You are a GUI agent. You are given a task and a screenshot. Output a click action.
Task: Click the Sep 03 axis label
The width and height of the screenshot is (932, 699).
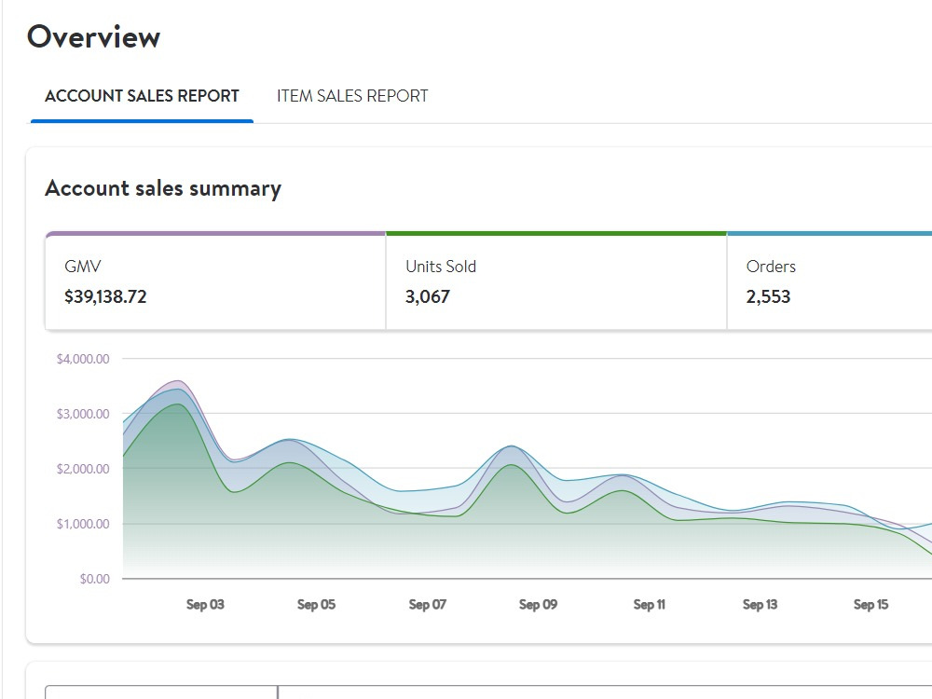[205, 605]
